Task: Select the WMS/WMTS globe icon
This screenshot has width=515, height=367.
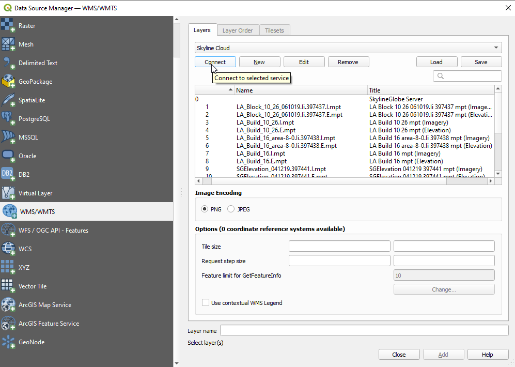Action: click(9, 211)
